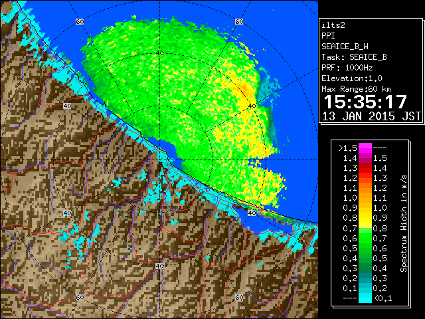Pick the bright green 0.6–0.7 legend swatch
This screenshot has width=425, height=319.
(365, 238)
